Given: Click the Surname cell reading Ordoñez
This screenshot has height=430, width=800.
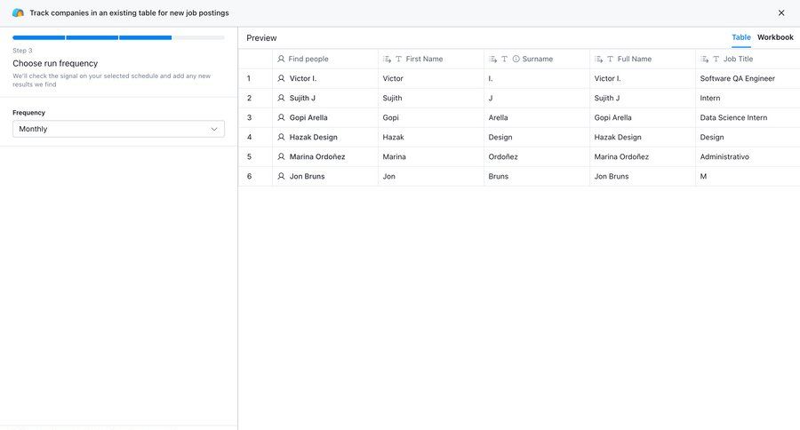Looking at the screenshot, I should [536, 156].
